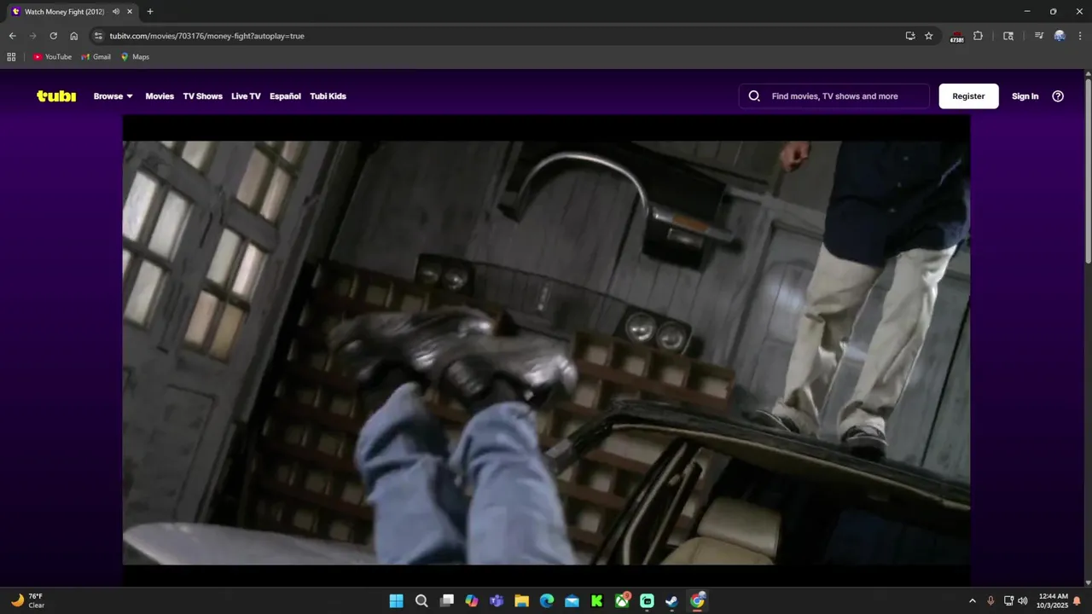
Task: Open the notifications bell
Action: (1077, 600)
